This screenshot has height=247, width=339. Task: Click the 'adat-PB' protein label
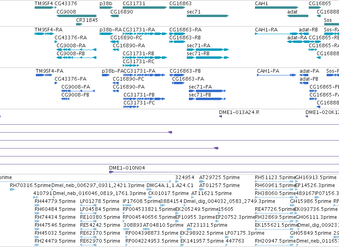309,79
